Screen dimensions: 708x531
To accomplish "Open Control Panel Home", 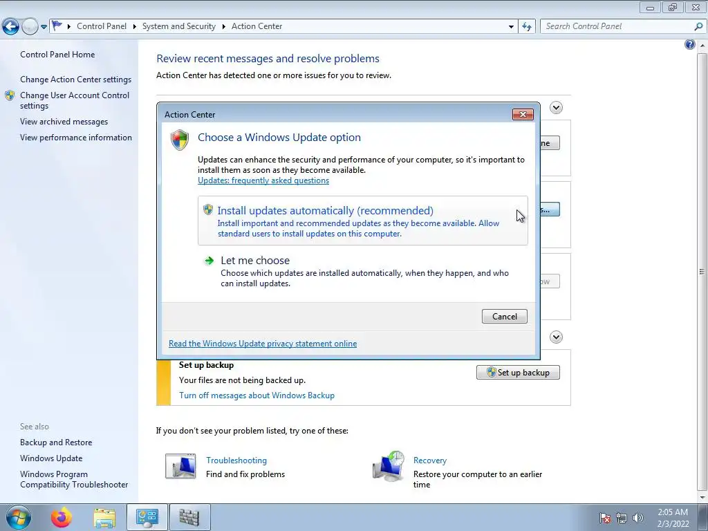I will pyautogui.click(x=57, y=54).
